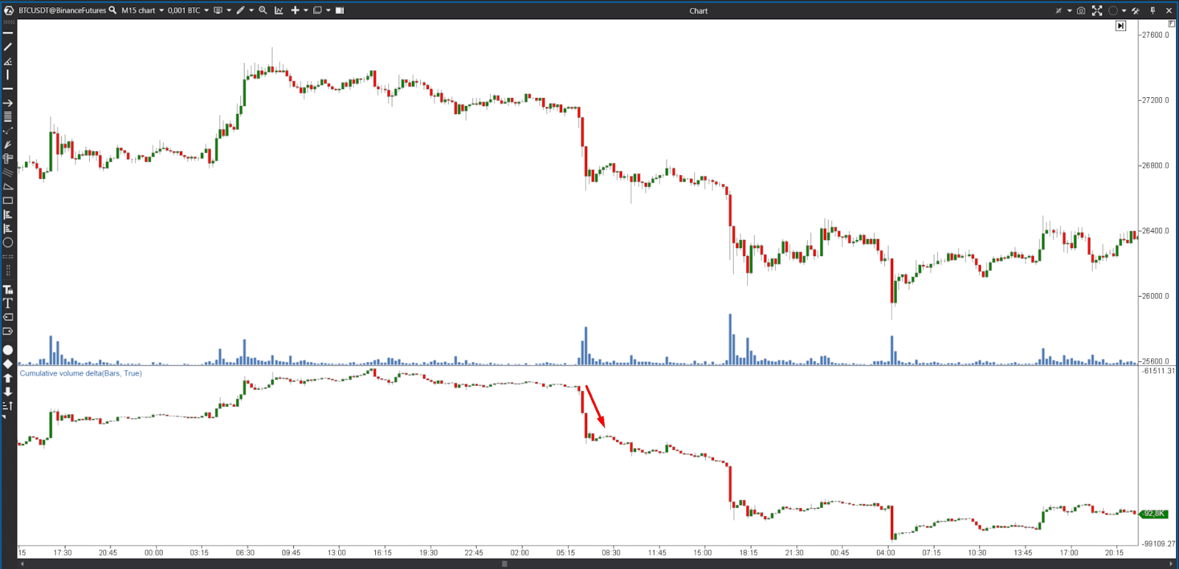
Task: Expand the arrow next to crosshair link icon
Action: coord(1069,10)
